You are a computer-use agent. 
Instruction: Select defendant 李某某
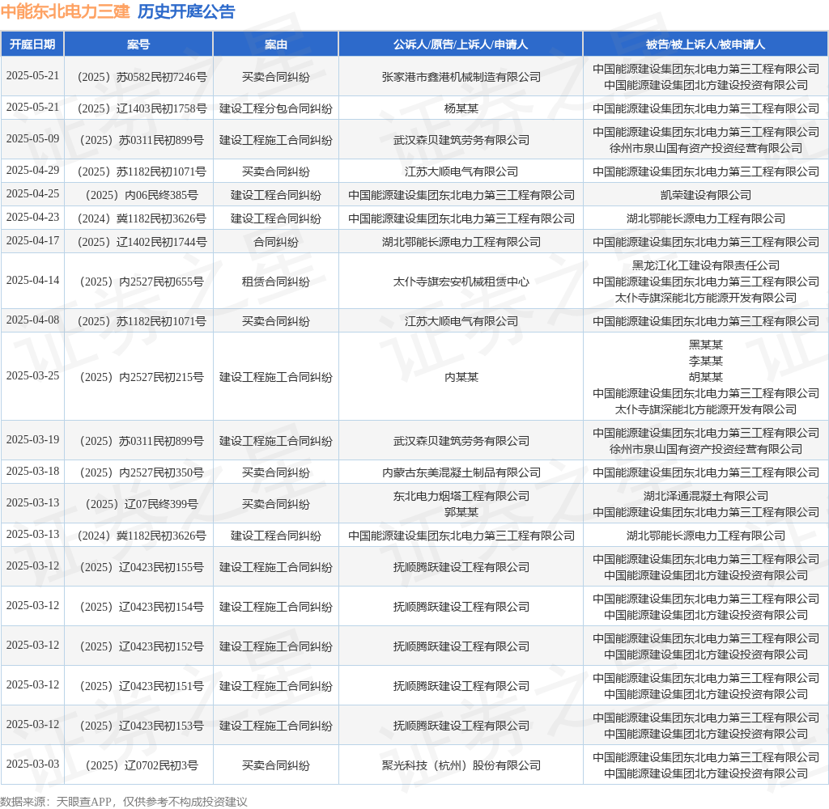(x=705, y=362)
